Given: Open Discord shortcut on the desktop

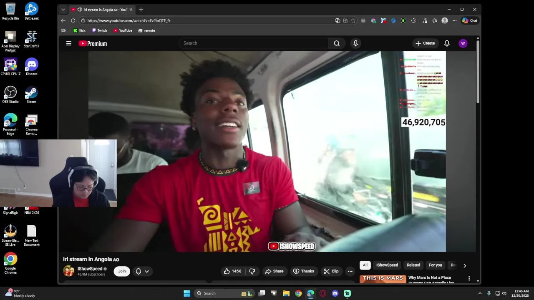Looking at the screenshot, I should click(31, 67).
